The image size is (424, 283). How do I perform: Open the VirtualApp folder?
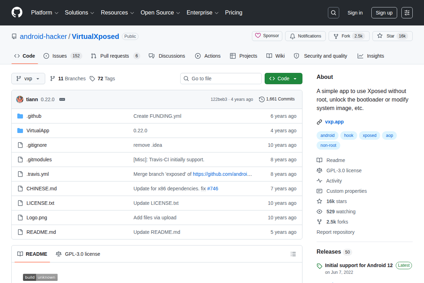point(38,131)
